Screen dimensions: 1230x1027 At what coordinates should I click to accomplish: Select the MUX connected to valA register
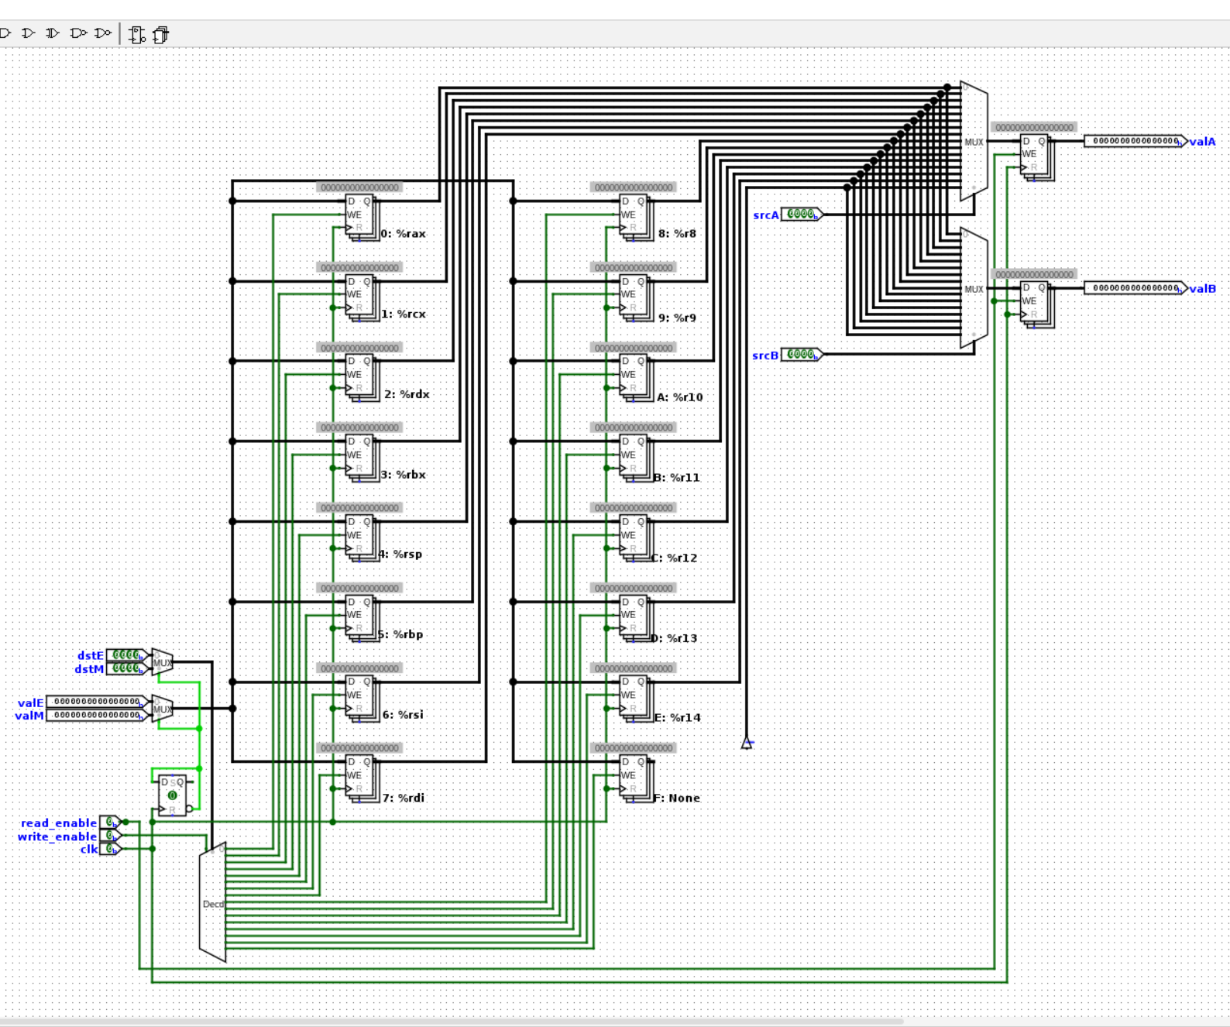974,142
